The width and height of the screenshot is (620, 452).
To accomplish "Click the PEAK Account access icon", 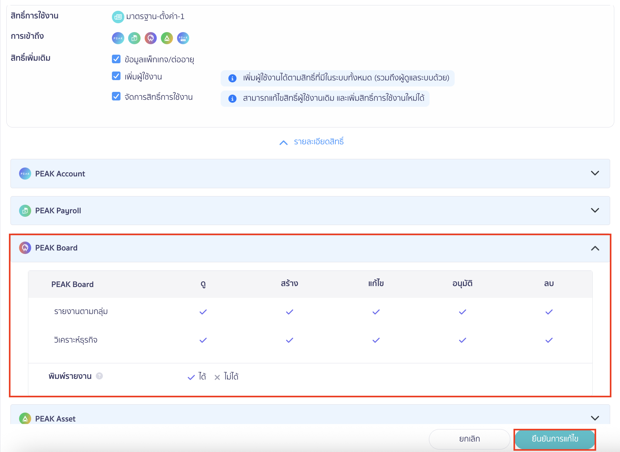I will (118, 38).
